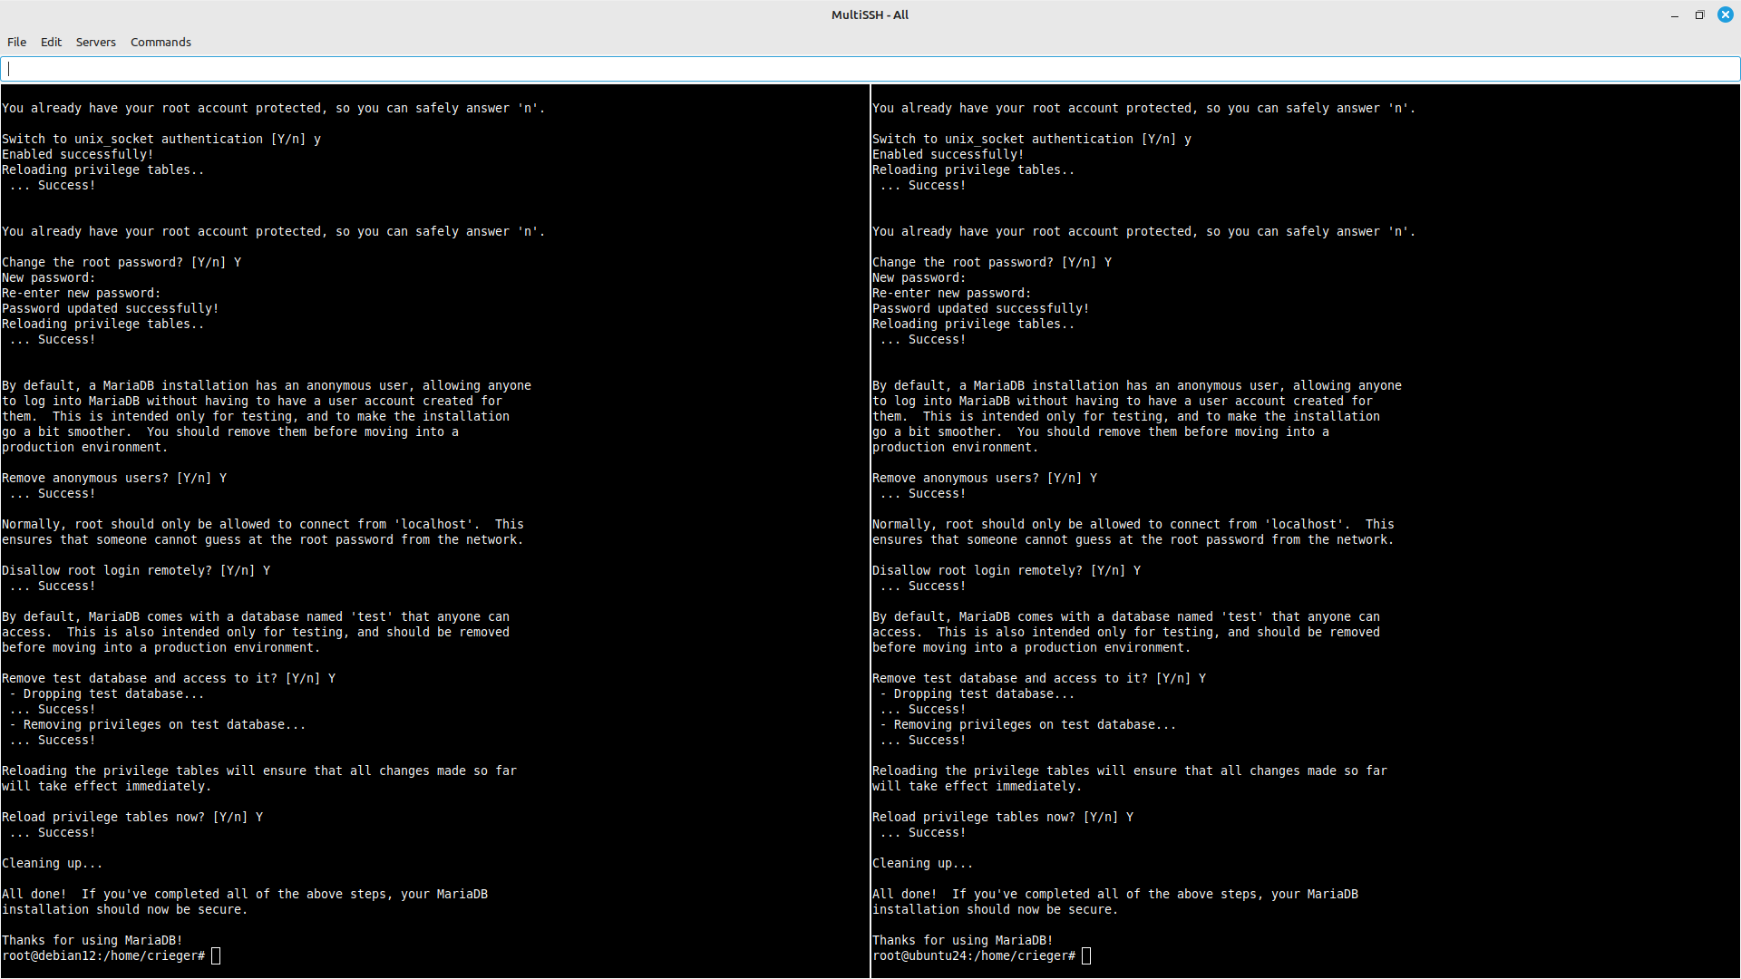This screenshot has height=979, width=1741.
Task: Click 'Password updated successfully!' in ubuntu24 pane
Action: (981, 308)
